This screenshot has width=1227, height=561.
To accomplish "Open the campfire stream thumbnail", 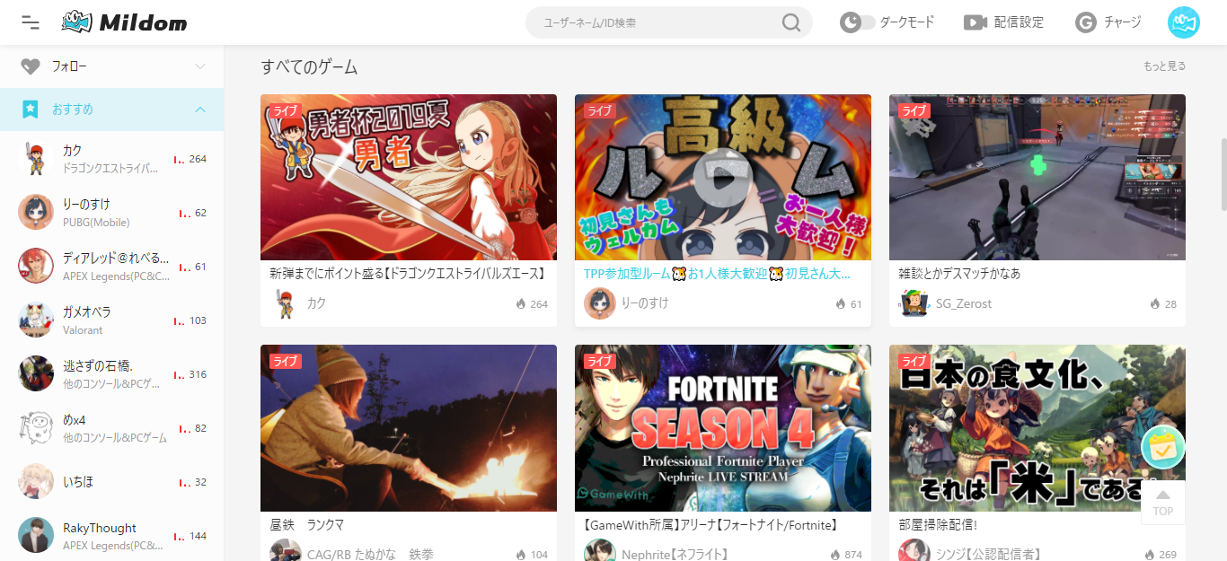I will click(409, 428).
